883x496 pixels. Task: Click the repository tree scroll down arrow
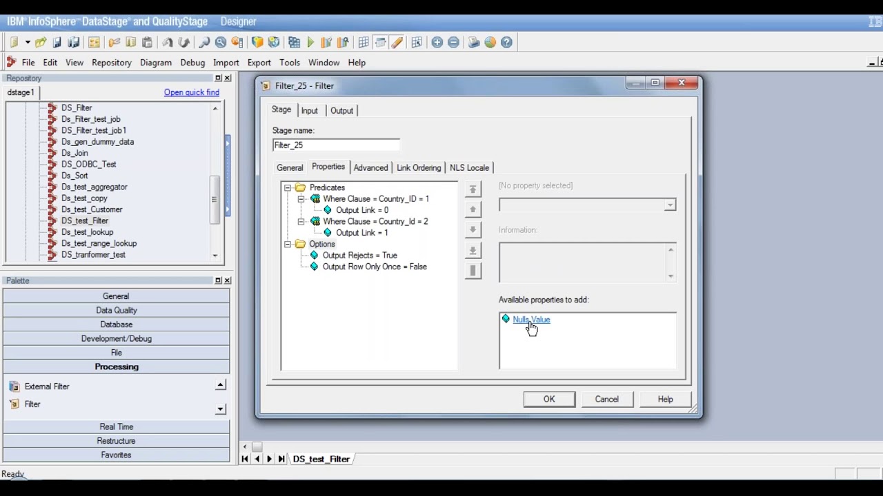(215, 256)
